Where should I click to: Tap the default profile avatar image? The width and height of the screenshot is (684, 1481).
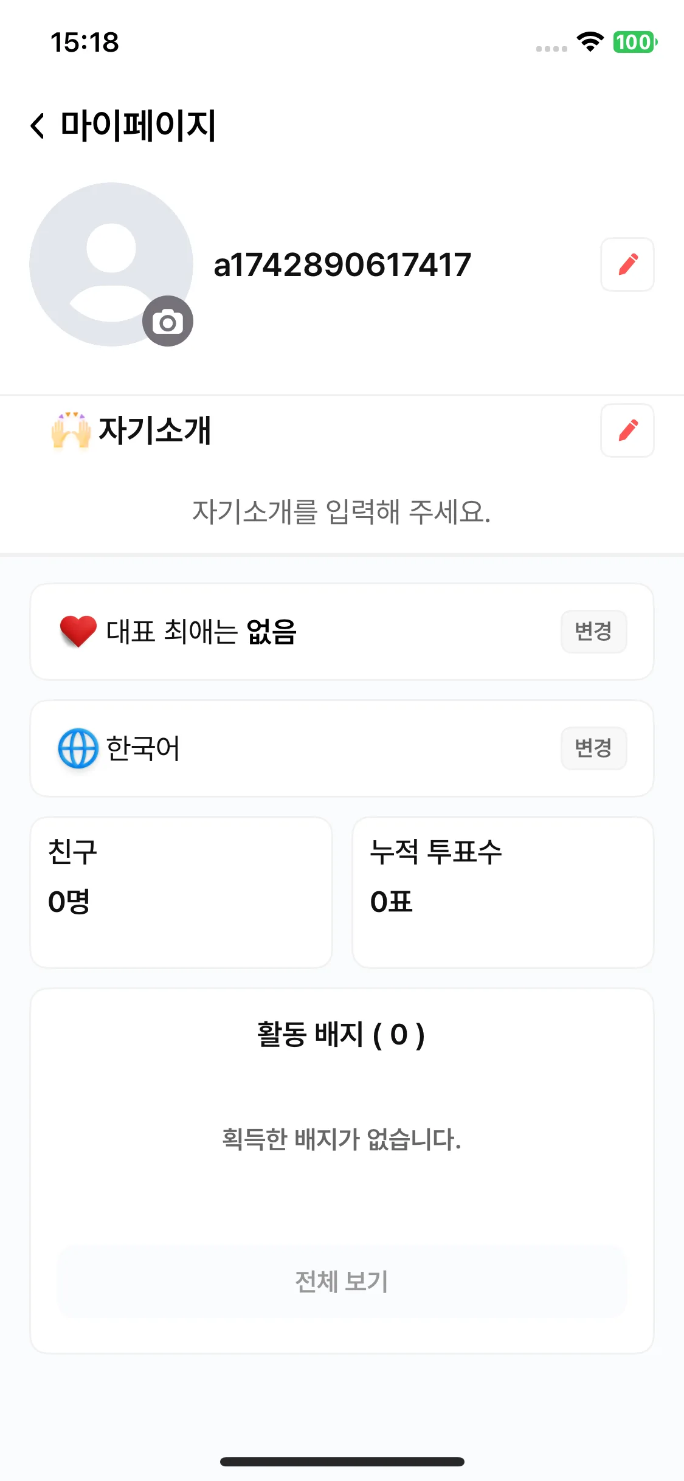(111, 264)
